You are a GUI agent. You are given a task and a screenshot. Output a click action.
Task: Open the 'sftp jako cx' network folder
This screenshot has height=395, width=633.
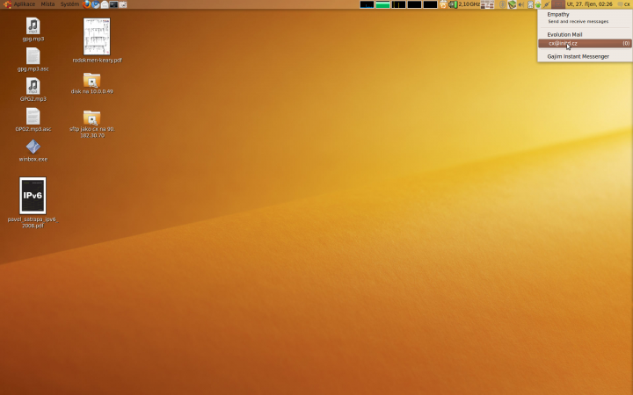pyautogui.click(x=92, y=124)
